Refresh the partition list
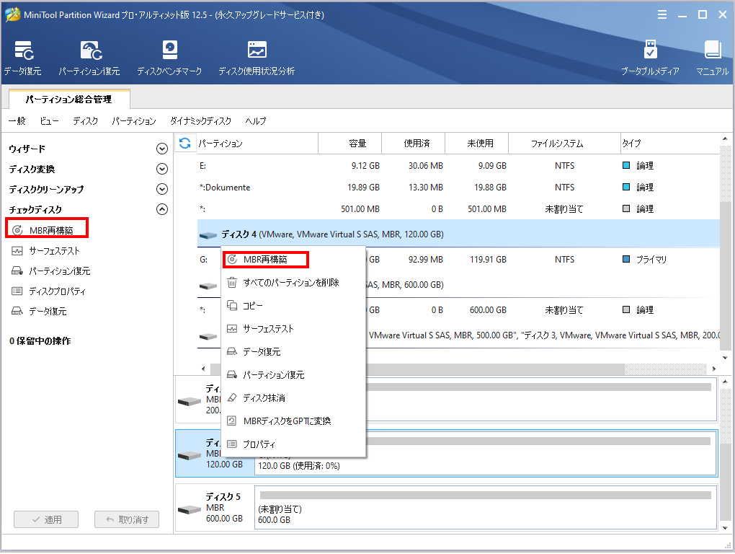Image resolution: width=735 pixels, height=554 pixels. [x=185, y=143]
